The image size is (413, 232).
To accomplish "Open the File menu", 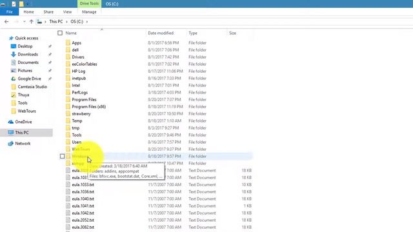I will coord(9,12).
